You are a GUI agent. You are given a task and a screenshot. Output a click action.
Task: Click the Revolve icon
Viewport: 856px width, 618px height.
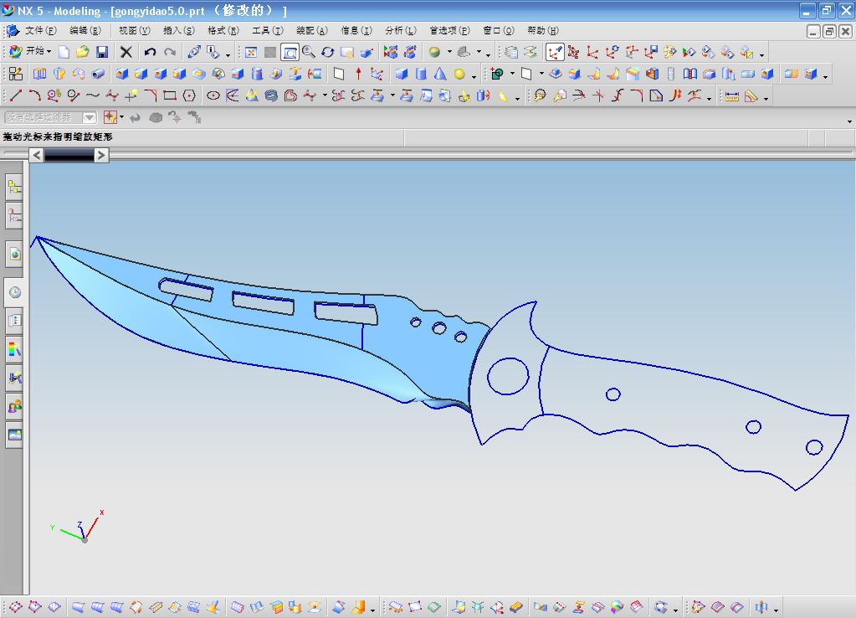(x=59, y=74)
